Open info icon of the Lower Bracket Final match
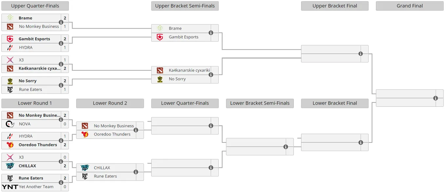Screen dimensions: 446x192 [x=361, y=143]
